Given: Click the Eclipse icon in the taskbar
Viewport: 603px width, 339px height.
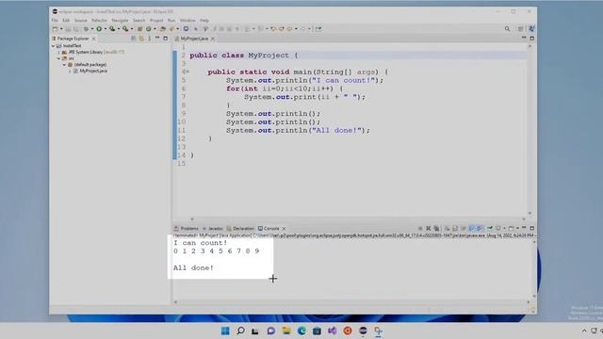Looking at the screenshot, I should click(x=363, y=331).
